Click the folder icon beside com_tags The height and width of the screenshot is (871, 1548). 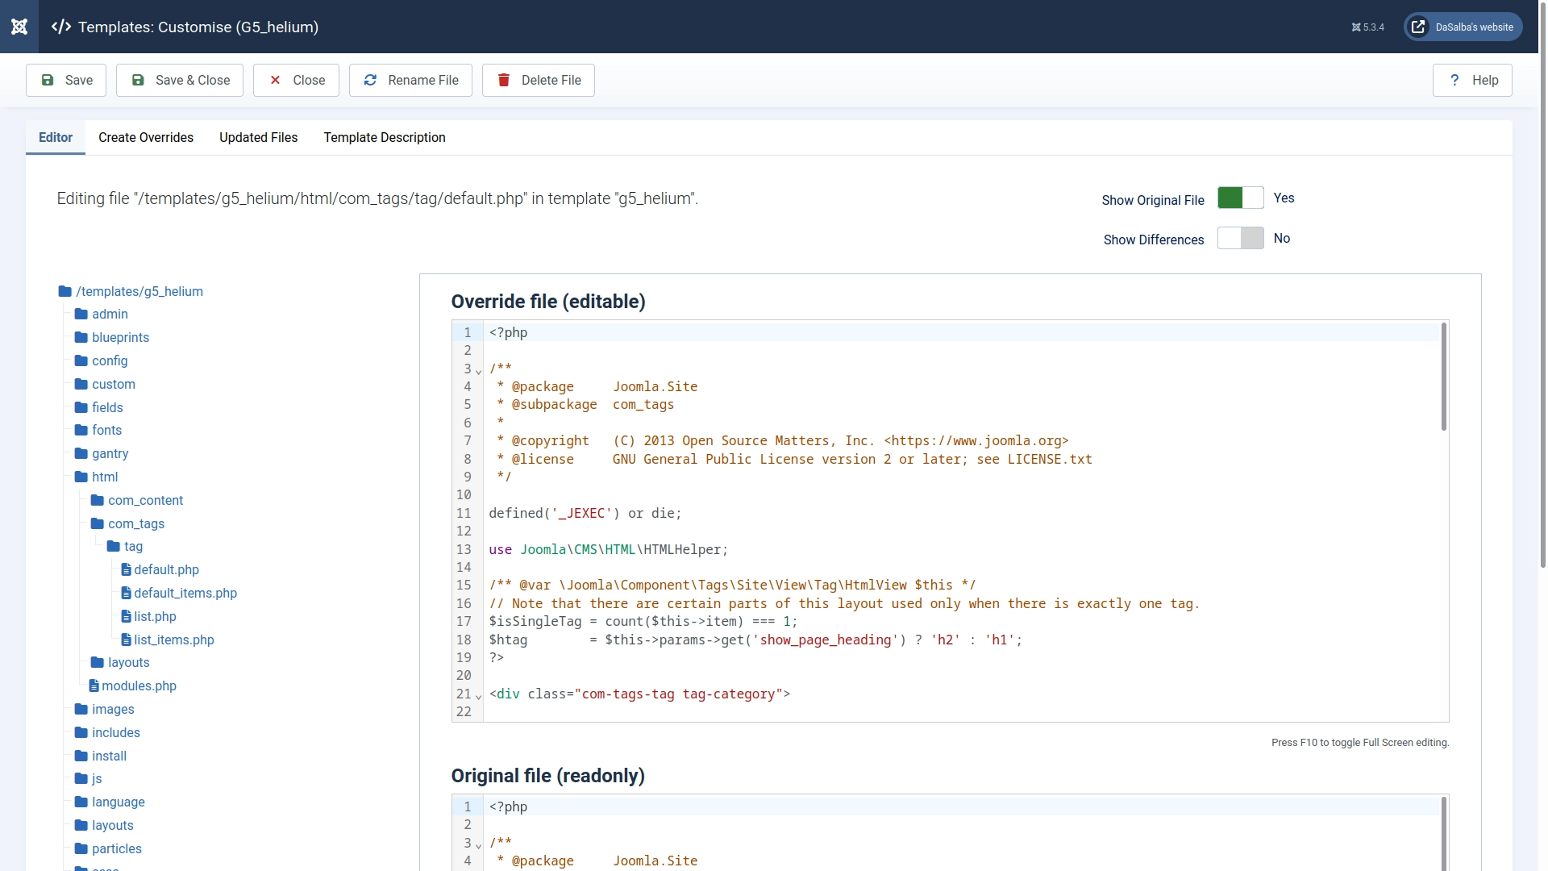click(96, 523)
